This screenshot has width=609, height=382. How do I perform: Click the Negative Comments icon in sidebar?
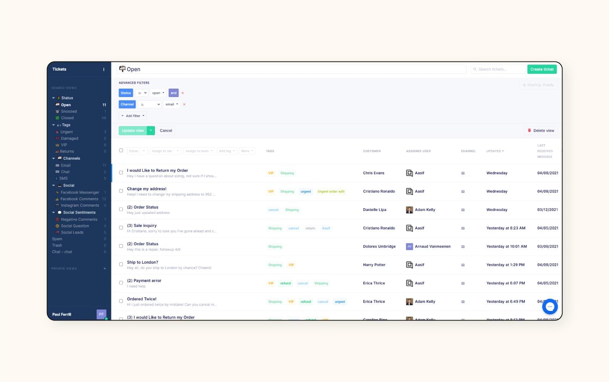click(57, 220)
